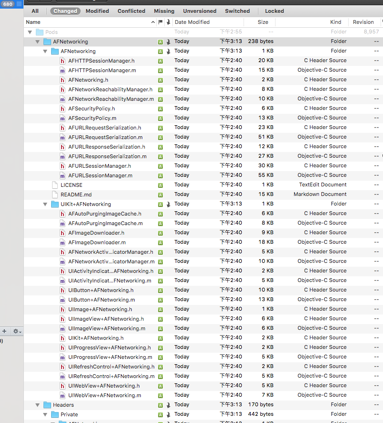The image size is (383, 423).
Task: Select the UIRefreshControl+AFNetworking.m file name
Action: pos(111,376)
